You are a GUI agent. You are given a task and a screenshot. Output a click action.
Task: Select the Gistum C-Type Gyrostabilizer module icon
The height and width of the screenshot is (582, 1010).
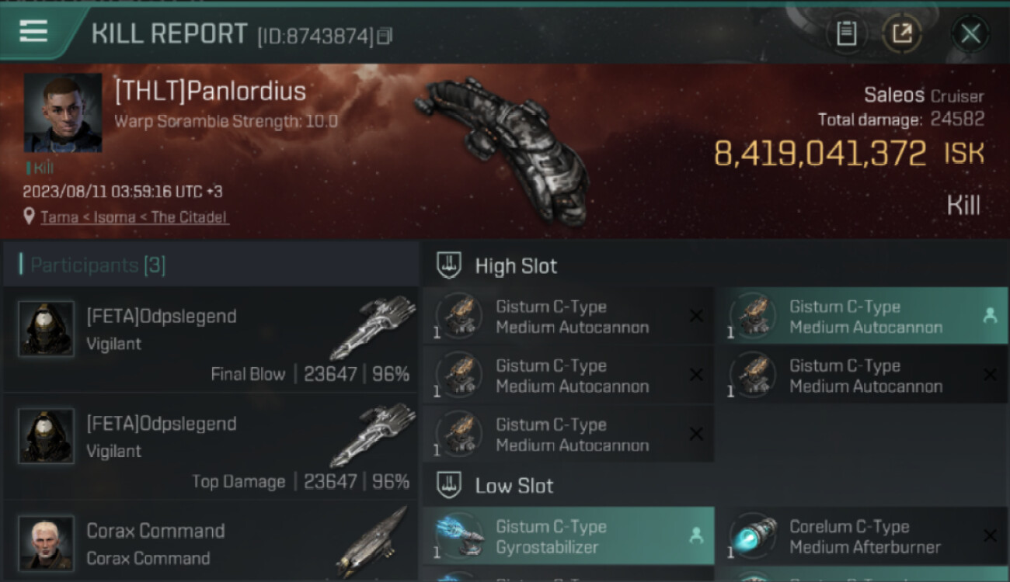(458, 536)
